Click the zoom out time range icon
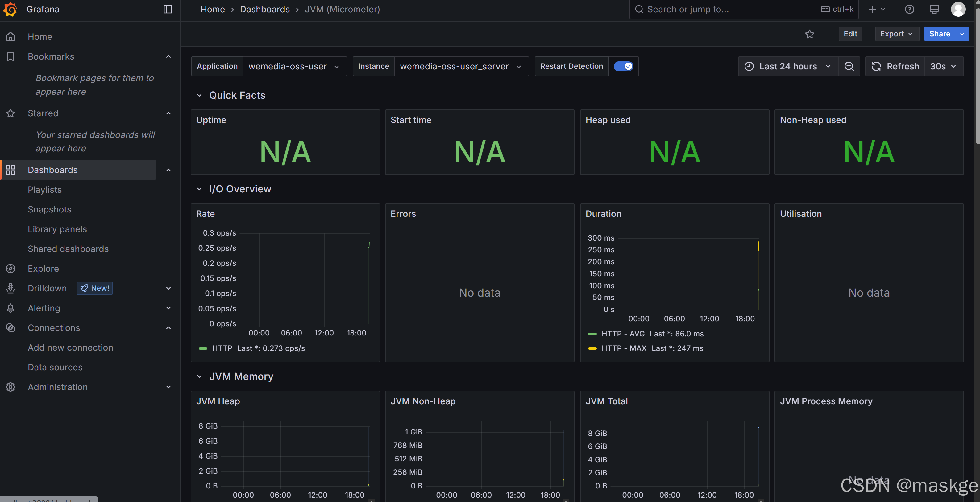 [849, 66]
